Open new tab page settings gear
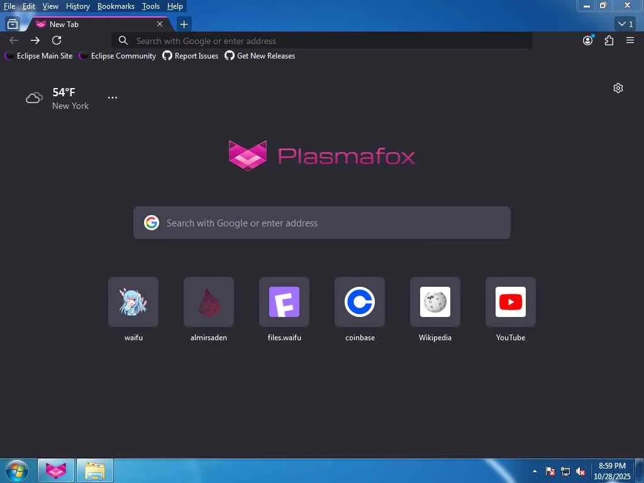This screenshot has width=644, height=483. [x=618, y=88]
